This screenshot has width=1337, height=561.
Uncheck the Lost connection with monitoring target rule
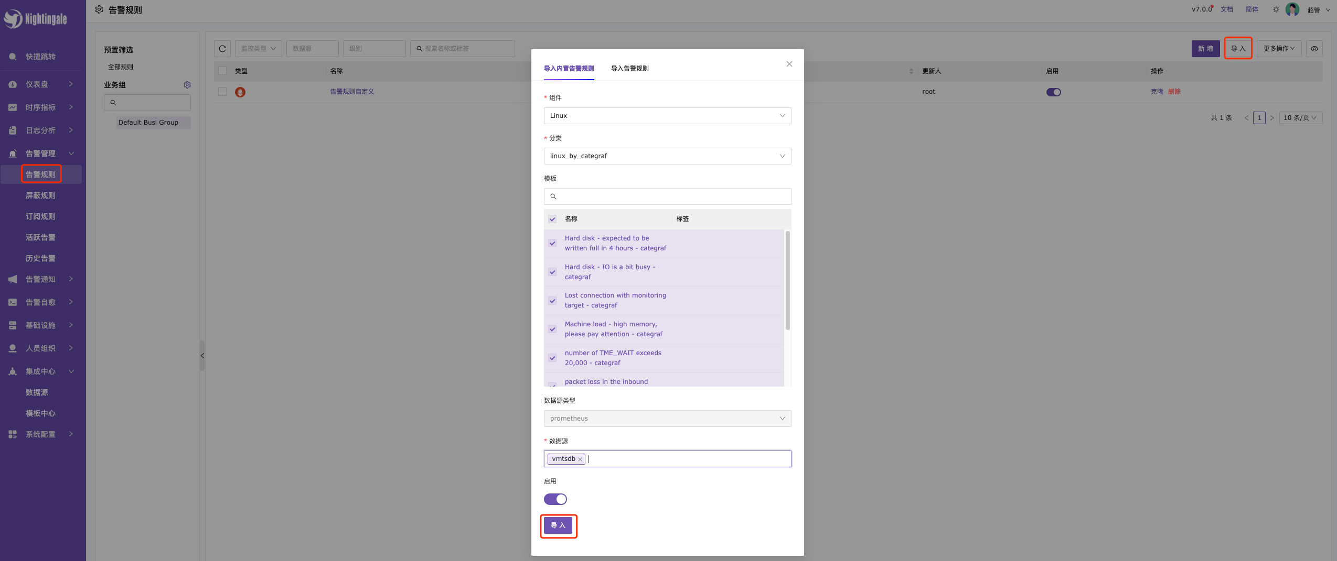pos(552,301)
